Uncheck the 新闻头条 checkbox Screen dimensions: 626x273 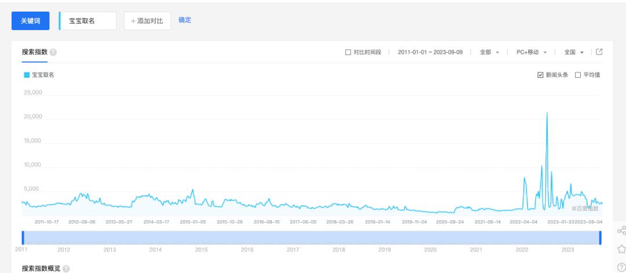tap(541, 75)
